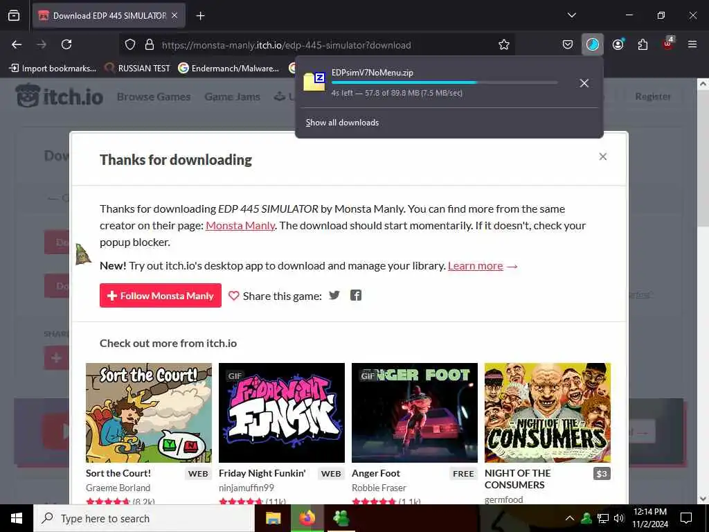Go back using the browser back arrow
The width and height of the screenshot is (709, 532).
[x=17, y=44]
